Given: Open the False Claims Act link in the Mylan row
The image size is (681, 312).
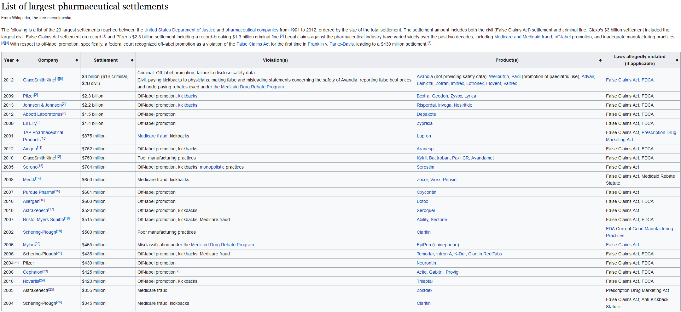Looking at the screenshot, I should 622,245.
